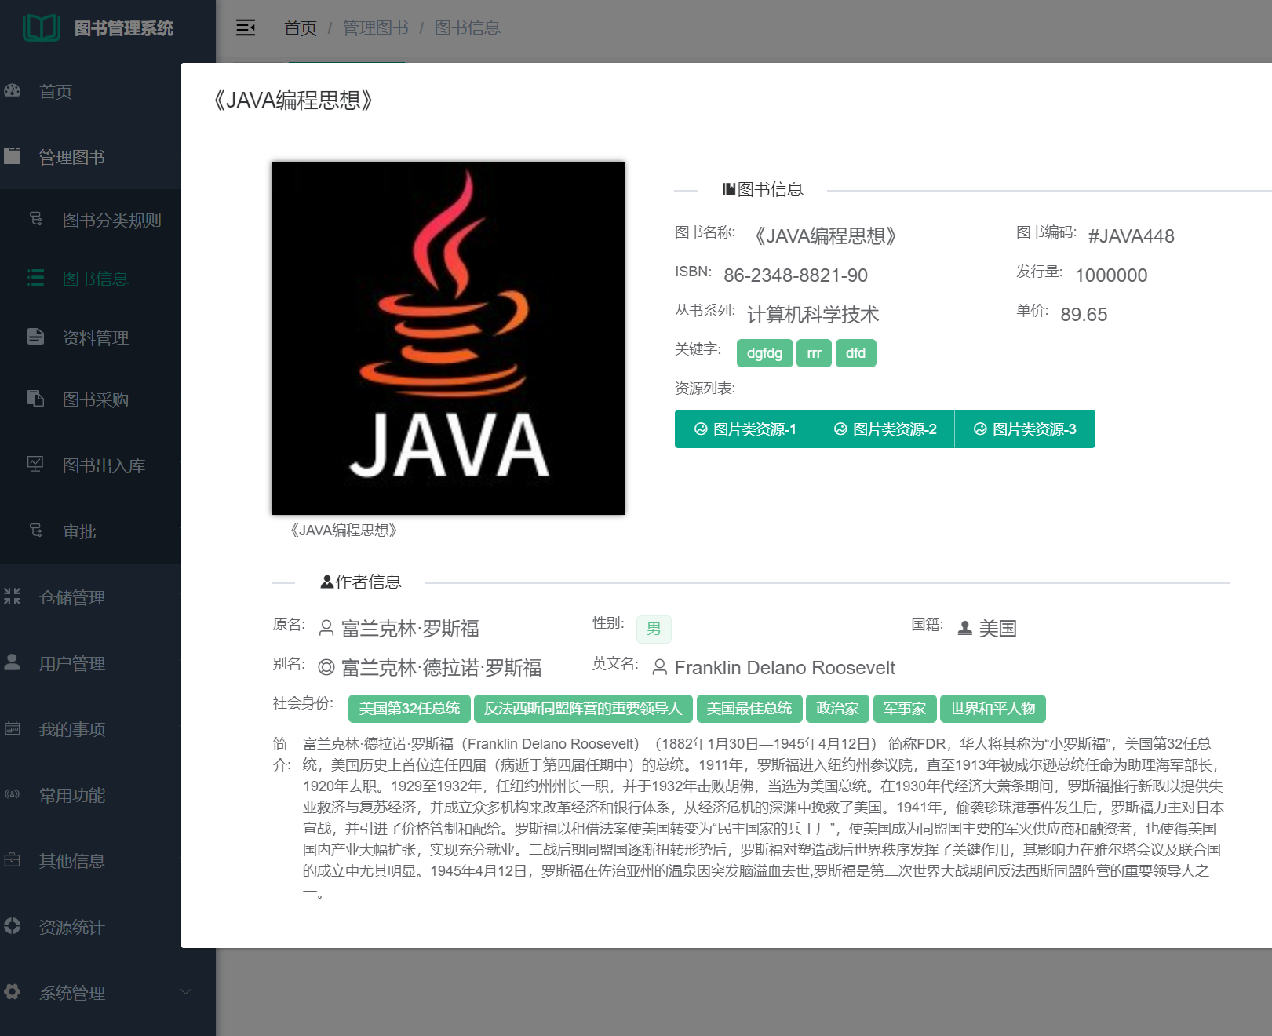
Task: Click the person icon beside 作者信息 heading
Action: click(327, 582)
